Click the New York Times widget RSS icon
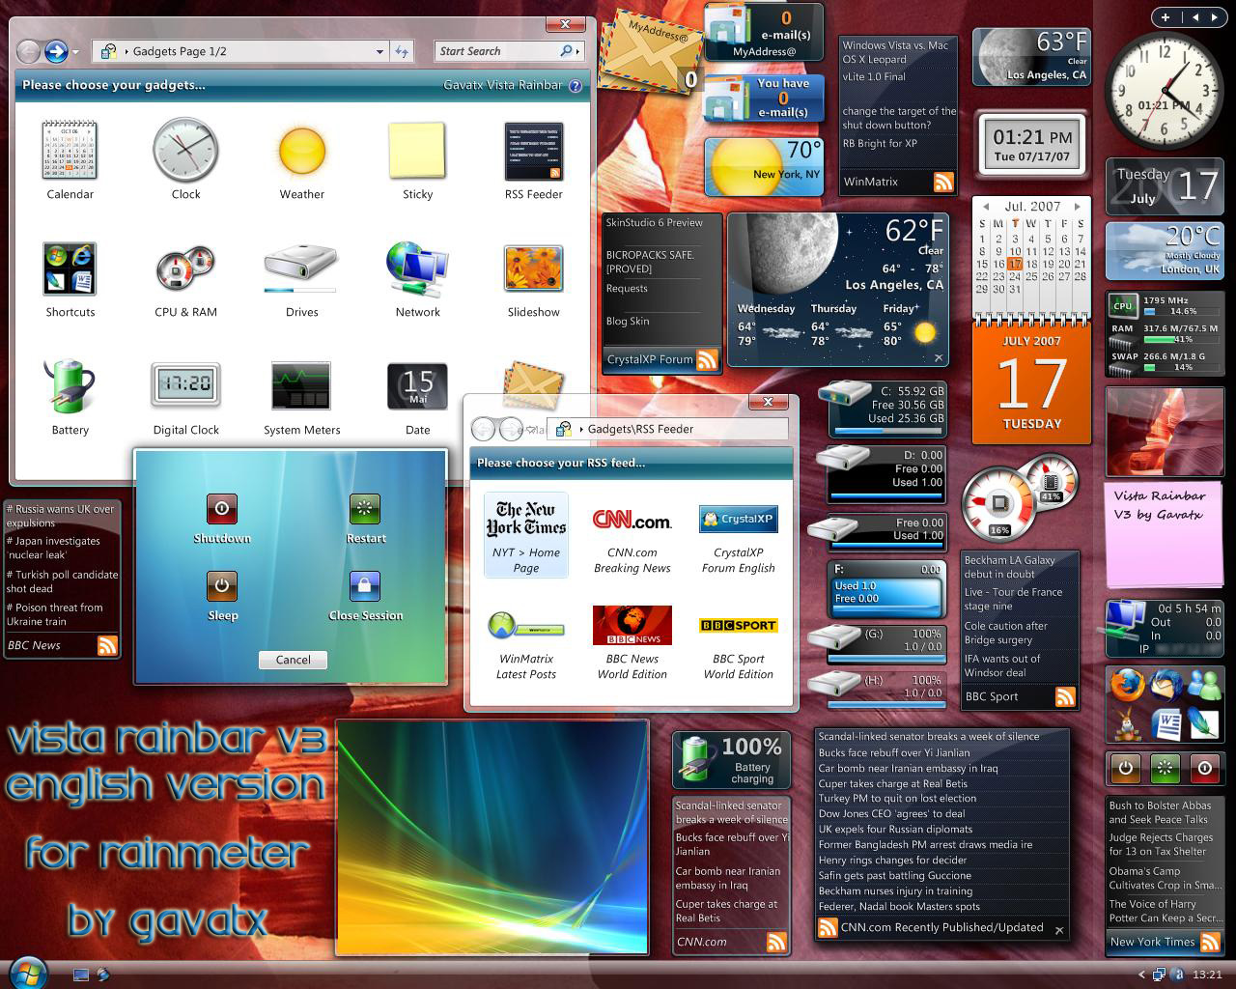The width and height of the screenshot is (1236, 989). tap(1210, 942)
